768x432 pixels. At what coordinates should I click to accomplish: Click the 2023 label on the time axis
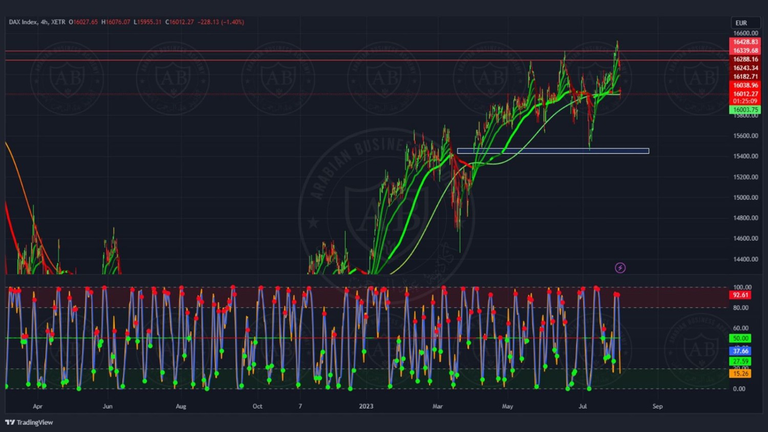pyautogui.click(x=366, y=406)
